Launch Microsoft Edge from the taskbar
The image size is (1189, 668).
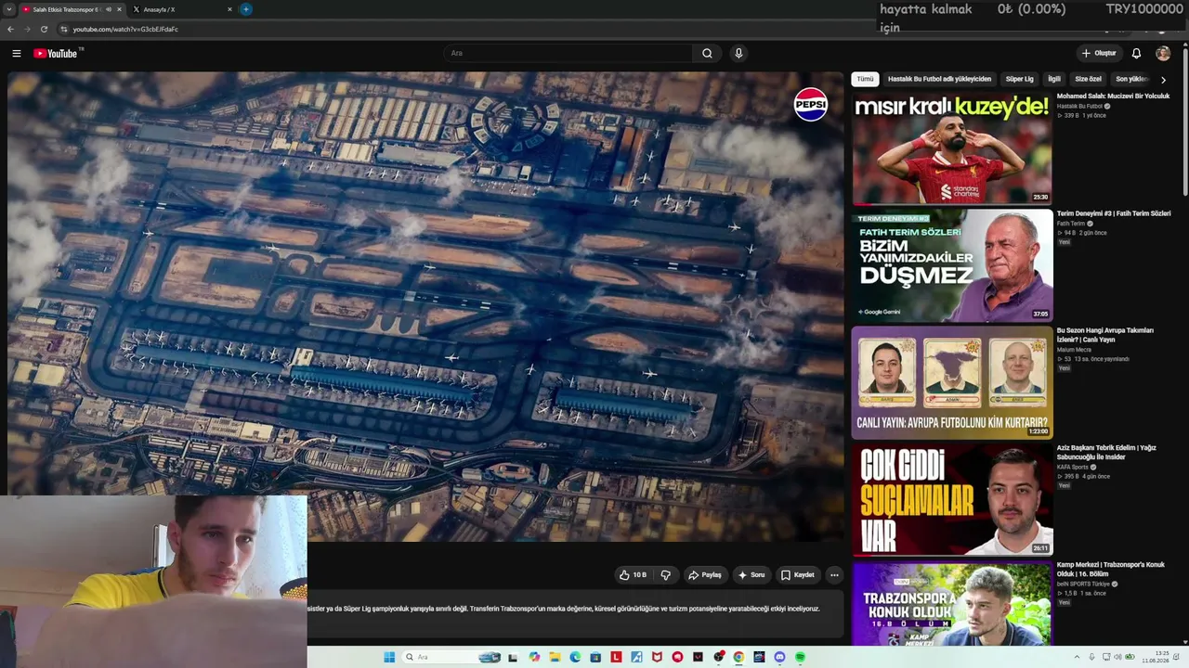(x=575, y=657)
